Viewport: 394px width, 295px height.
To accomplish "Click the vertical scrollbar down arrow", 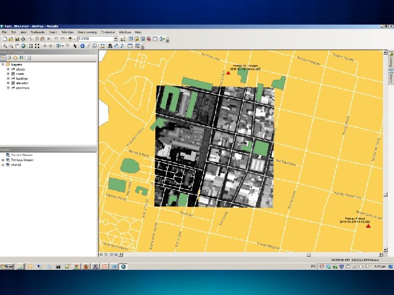I will click(x=385, y=250).
